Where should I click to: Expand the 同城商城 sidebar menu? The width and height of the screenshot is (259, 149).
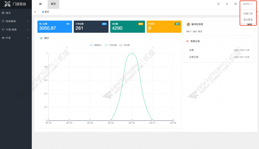(16, 21)
